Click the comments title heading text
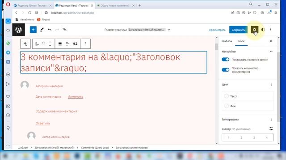Image resolution: width=286 pixels, height=160 pixels. pos(114,62)
